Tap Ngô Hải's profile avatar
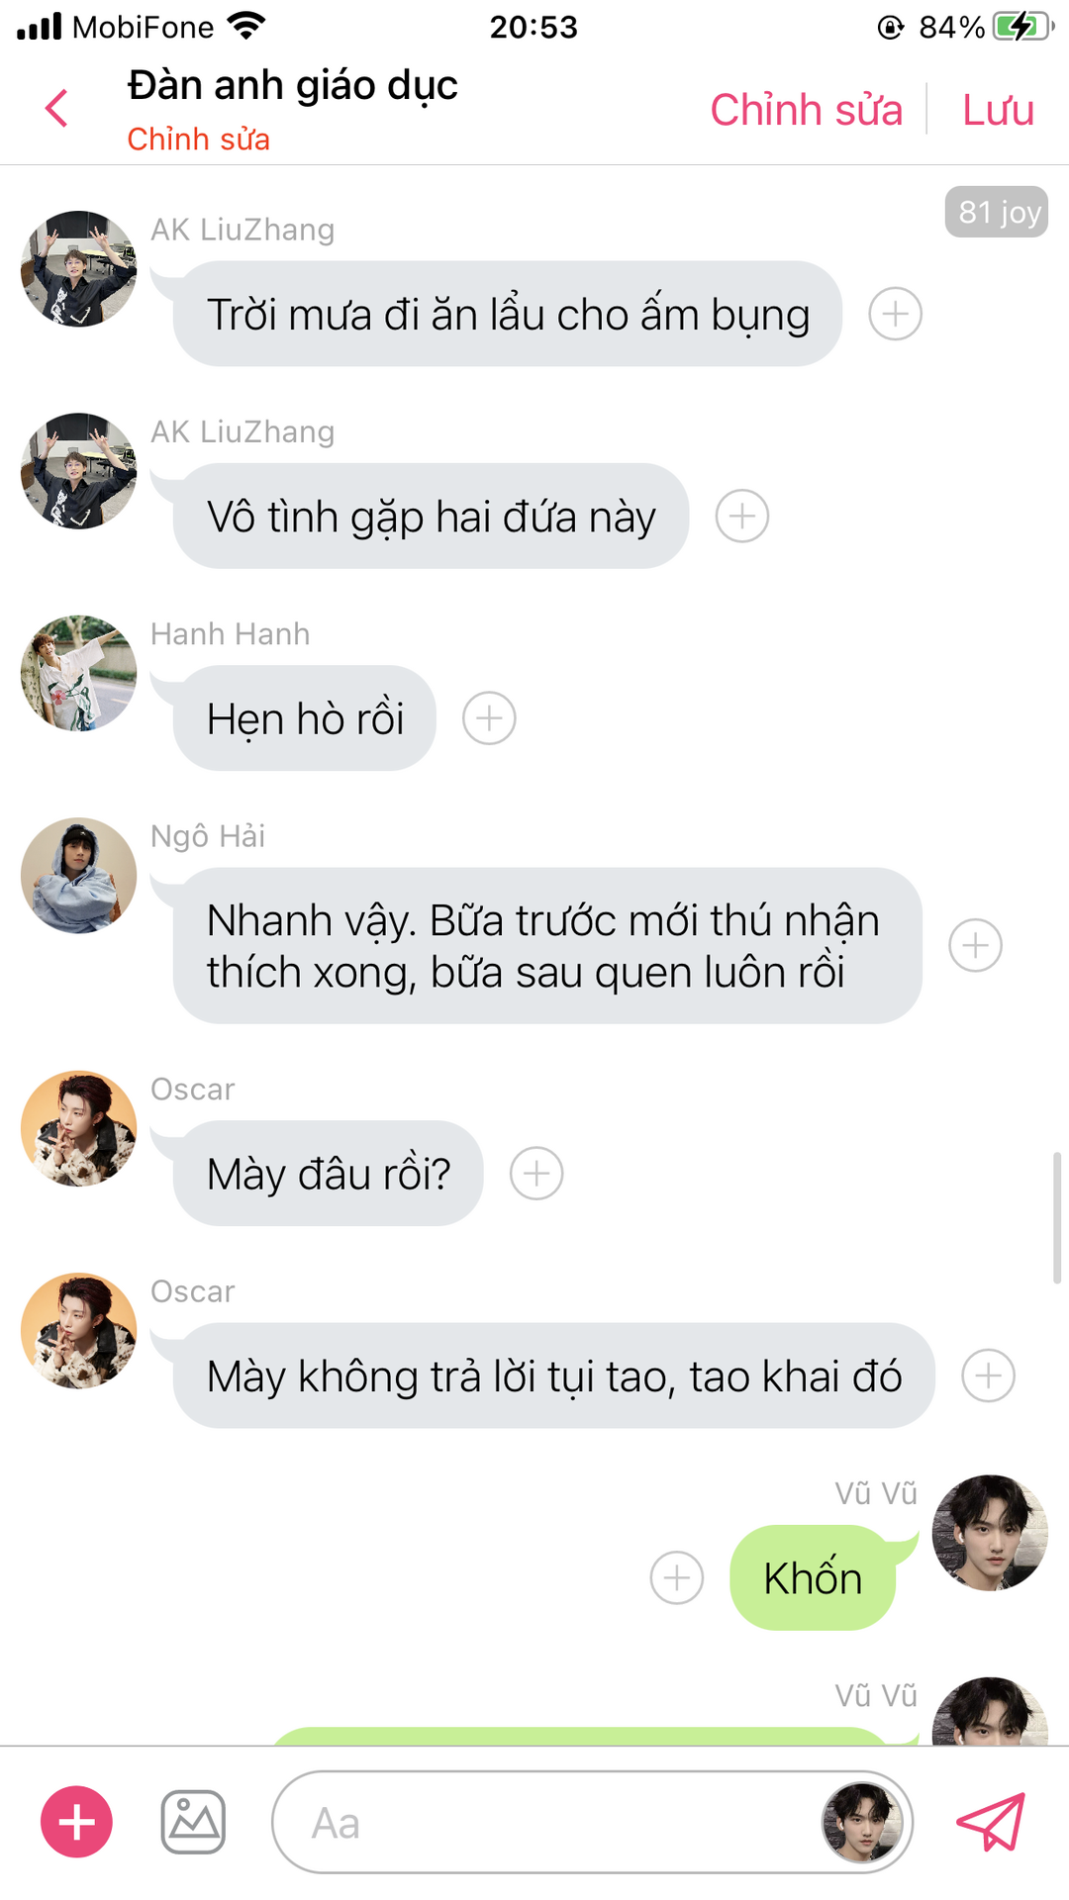 (79, 876)
